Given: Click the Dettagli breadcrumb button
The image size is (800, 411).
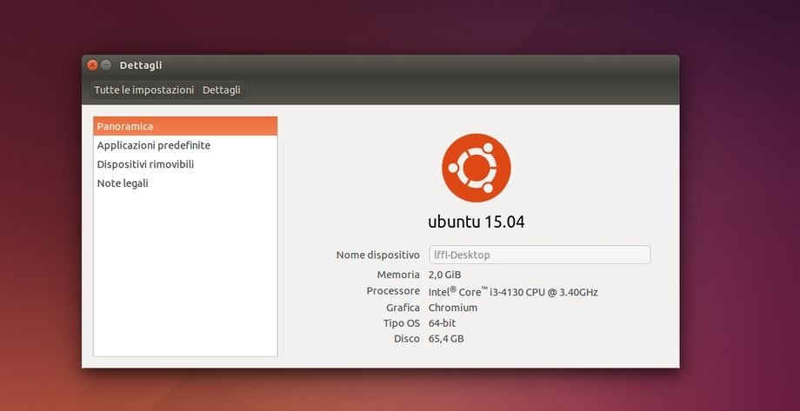Looking at the screenshot, I should point(222,90).
